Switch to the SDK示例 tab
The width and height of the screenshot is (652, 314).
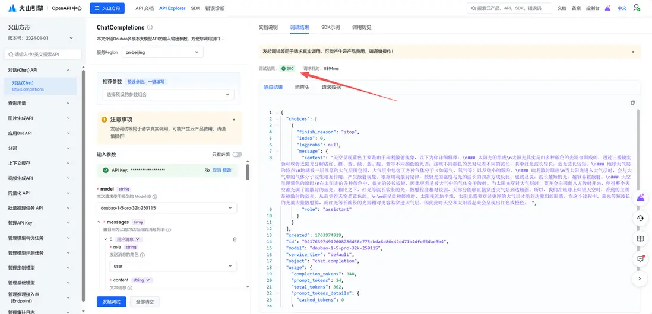331,27
